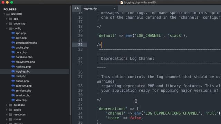This screenshot has height=124, width=221.
Task: Click line number 20 in the gutter
Action: point(80,35)
